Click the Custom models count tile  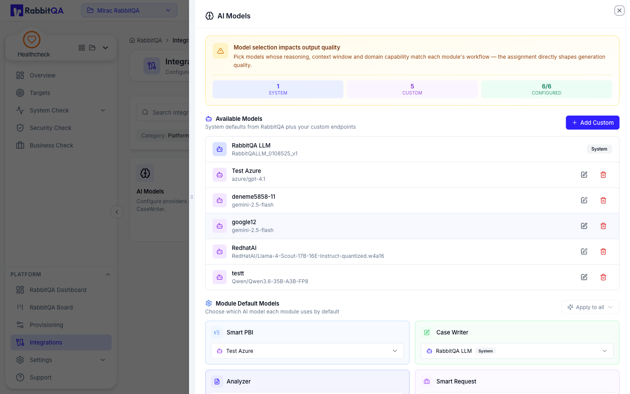click(x=412, y=89)
